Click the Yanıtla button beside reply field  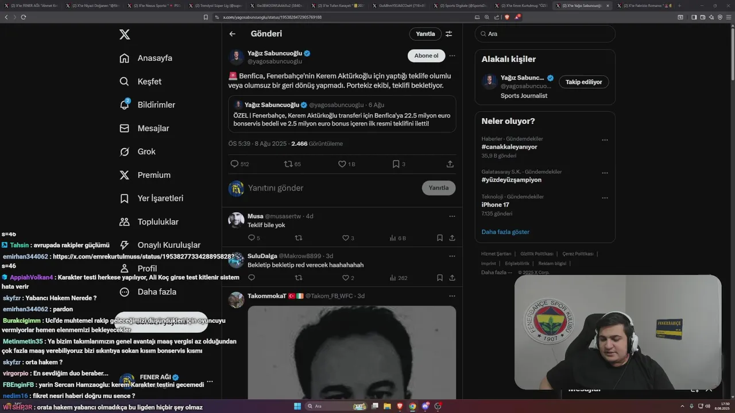click(x=439, y=188)
